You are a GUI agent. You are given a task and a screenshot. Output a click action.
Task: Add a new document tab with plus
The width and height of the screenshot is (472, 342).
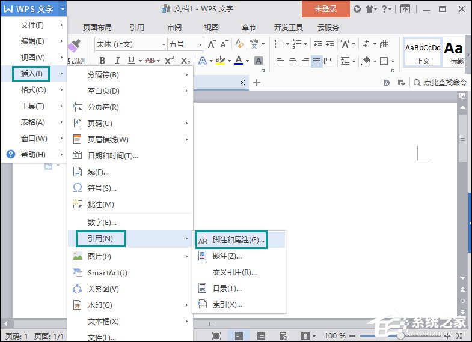point(257,83)
